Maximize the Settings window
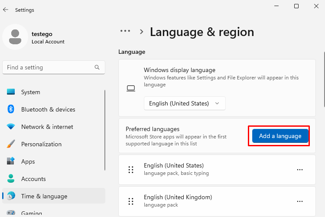This screenshot has height=217, width=325. [x=296, y=6]
